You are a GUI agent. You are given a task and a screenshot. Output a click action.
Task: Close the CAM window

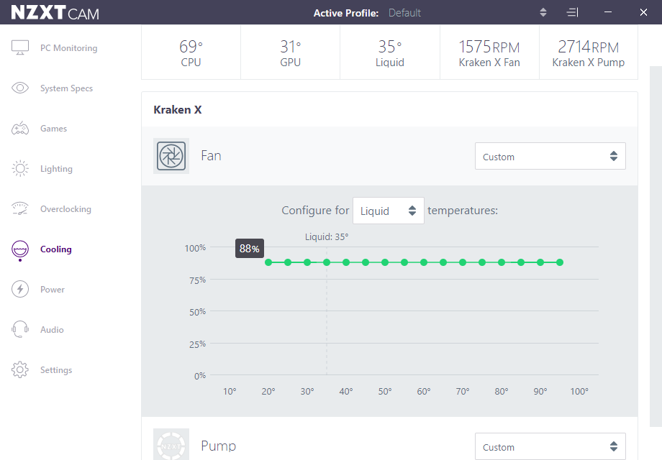click(643, 12)
